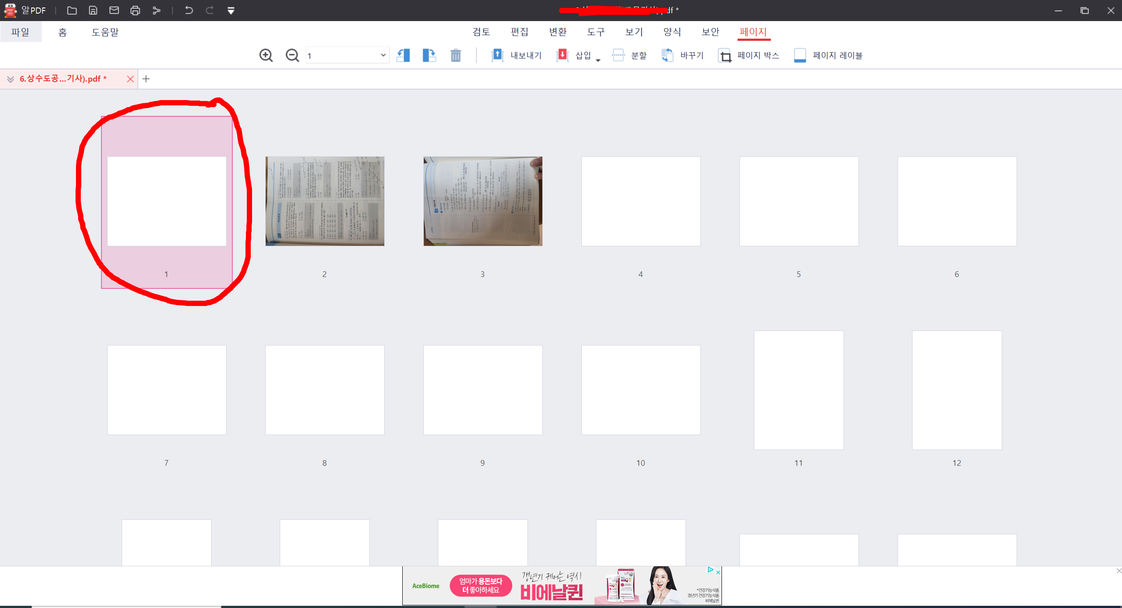Switch to the 양식 tab

(672, 32)
